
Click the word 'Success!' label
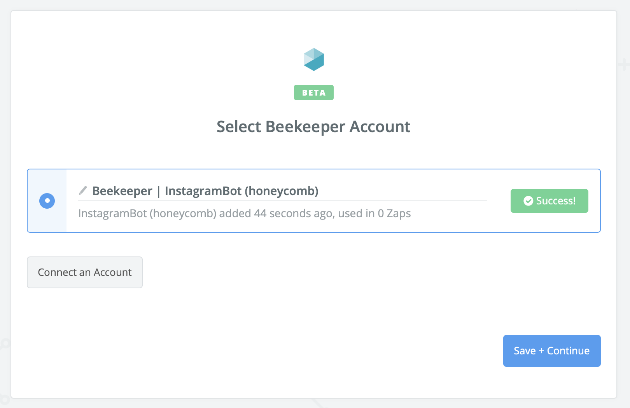coord(556,201)
